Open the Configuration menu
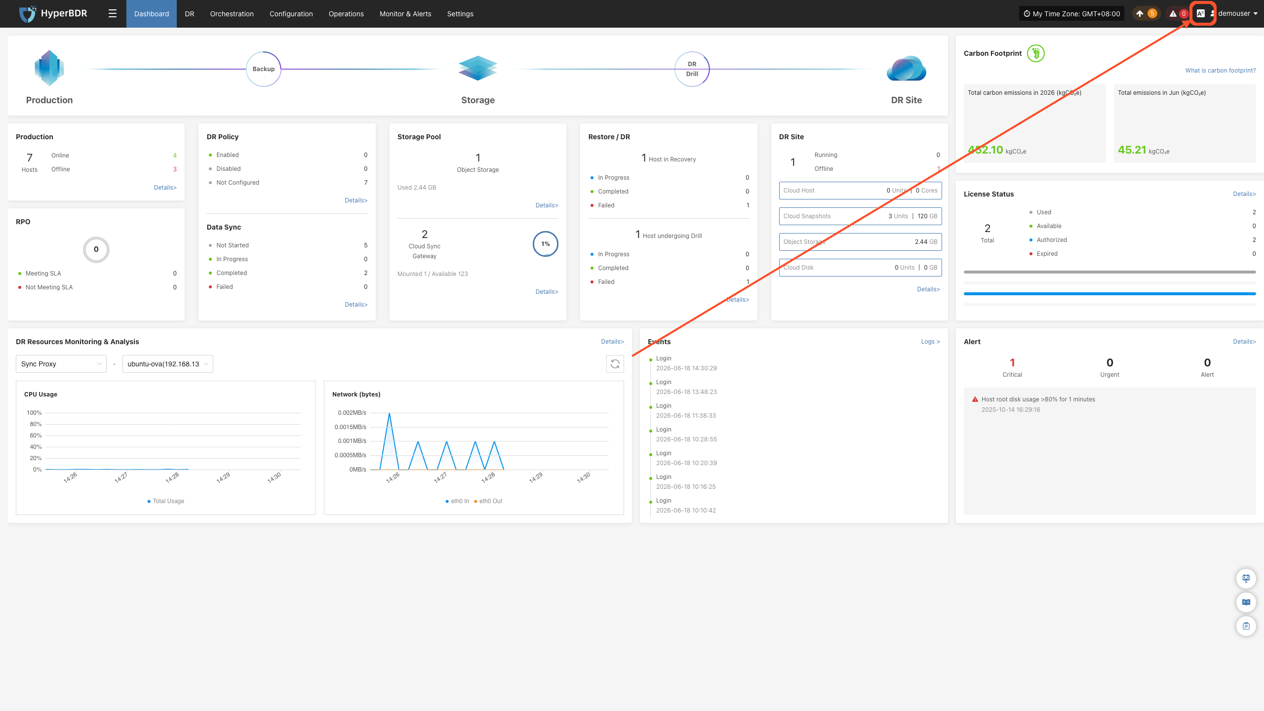The width and height of the screenshot is (1264, 711). pos(291,14)
